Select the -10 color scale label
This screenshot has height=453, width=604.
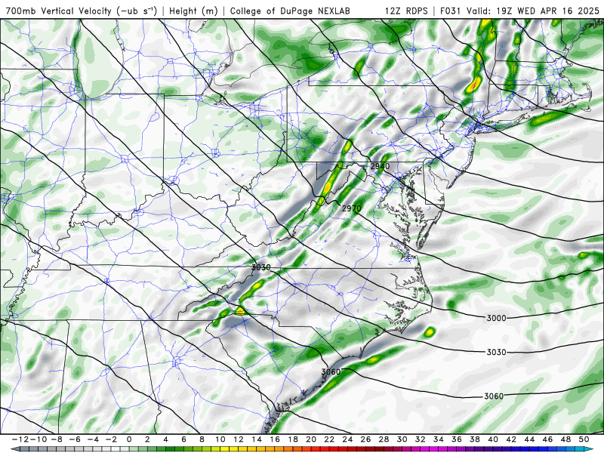(x=37, y=439)
